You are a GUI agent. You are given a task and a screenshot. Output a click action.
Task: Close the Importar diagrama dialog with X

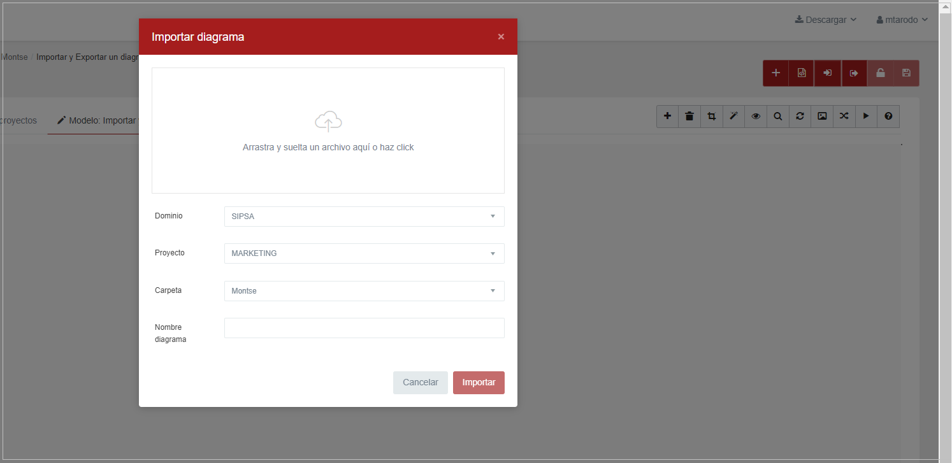point(501,37)
